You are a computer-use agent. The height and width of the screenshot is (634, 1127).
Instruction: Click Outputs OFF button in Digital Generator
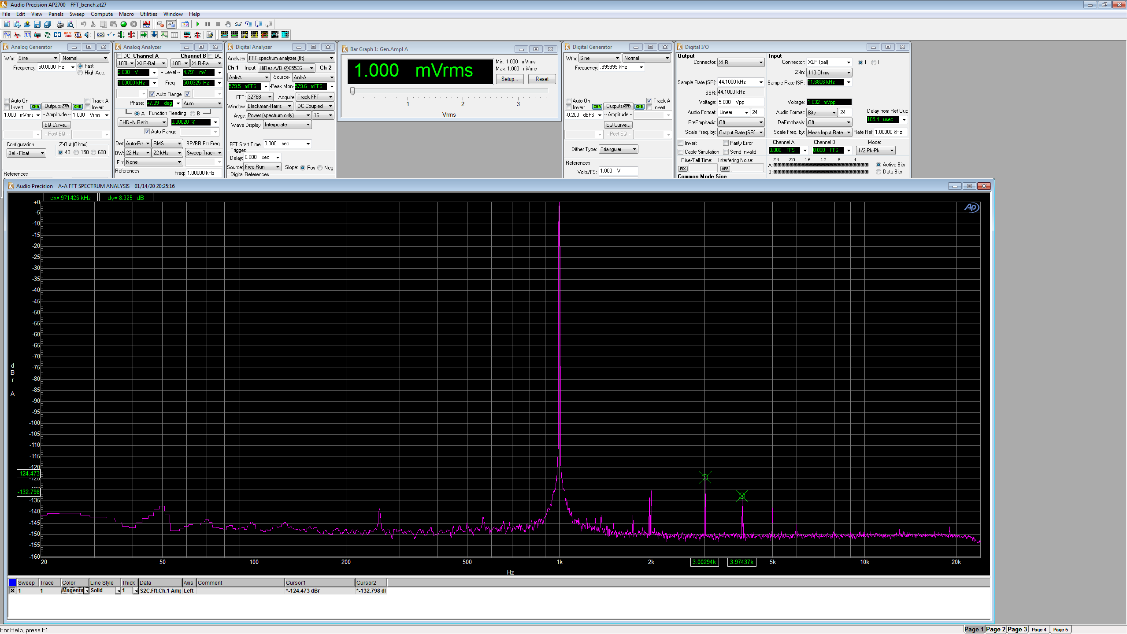click(x=619, y=107)
